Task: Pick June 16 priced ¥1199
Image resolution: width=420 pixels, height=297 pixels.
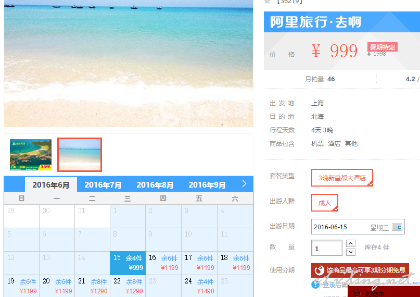Action: tap(163, 263)
